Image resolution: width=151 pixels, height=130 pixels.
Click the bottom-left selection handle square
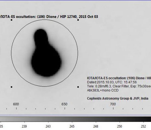(11, 87)
